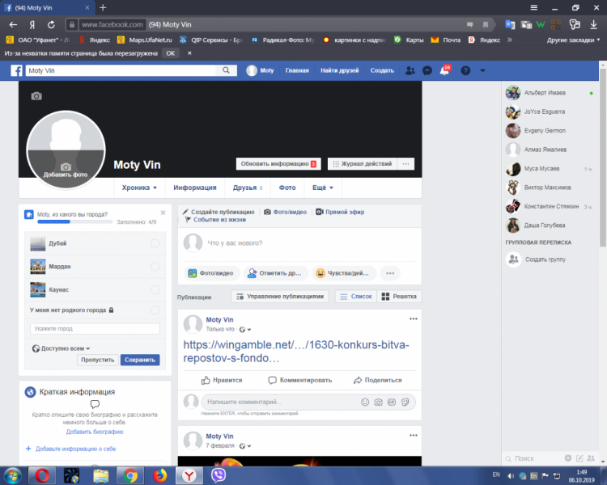607x485 pixels.
Task: Click the Facebook logo icon
Action: point(16,70)
